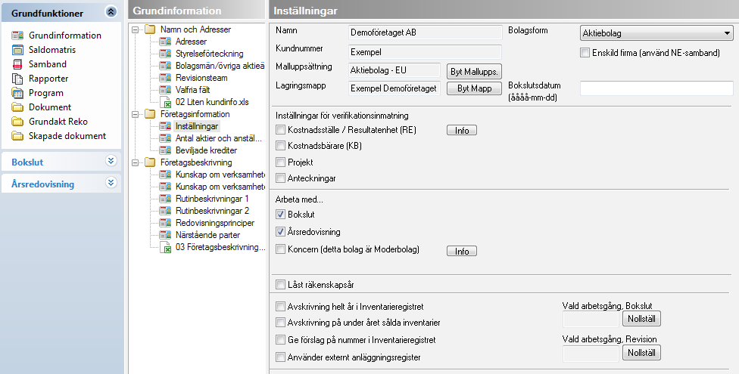Click the Revisionsteam form icon
This screenshot has height=374, width=739.
point(165,78)
